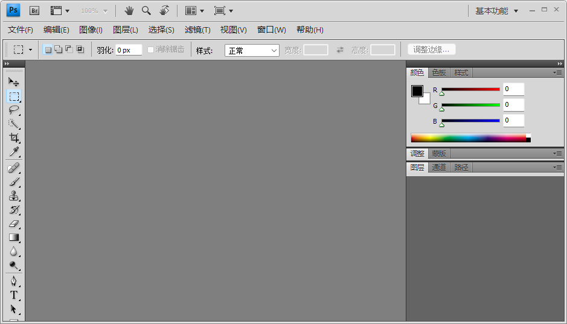The image size is (567, 324).
Task: Click the 羽化 feather input field
Action: [129, 50]
